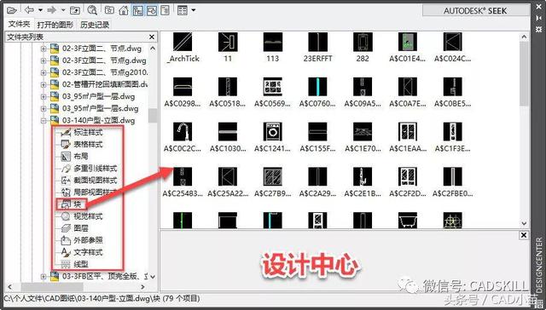This screenshot has height=310, width=546.
Task: Expand 02-3F立面二、节点g.dwg tree node
Action: click(x=44, y=60)
